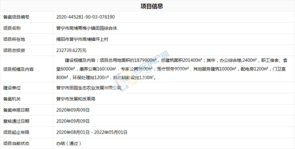Click the 项目总投资 label cell
Screen dimensions: 295x149
pyautogui.click(x=14, y=50)
